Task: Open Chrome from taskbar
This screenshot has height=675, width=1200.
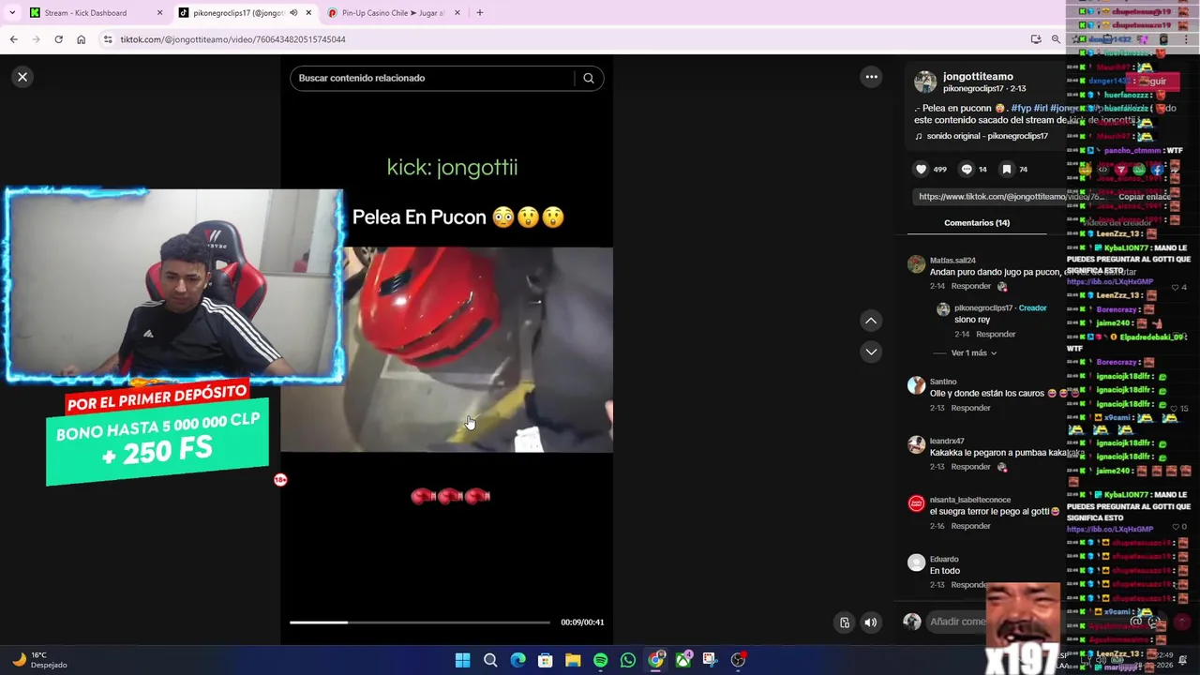Action: tap(655, 660)
